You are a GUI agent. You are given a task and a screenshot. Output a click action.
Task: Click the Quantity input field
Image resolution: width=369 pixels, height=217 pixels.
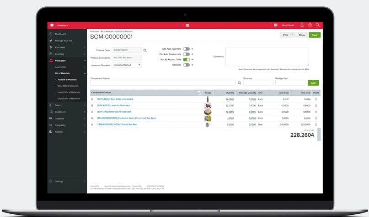pyautogui.click(x=258, y=83)
